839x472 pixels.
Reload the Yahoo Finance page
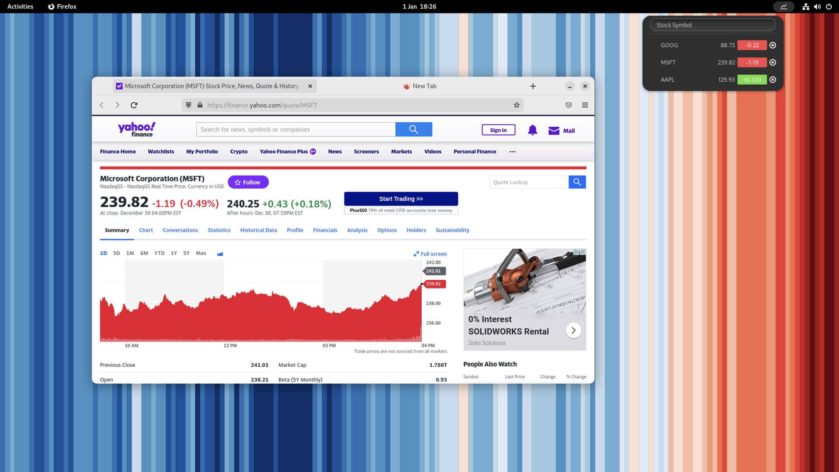coord(134,105)
